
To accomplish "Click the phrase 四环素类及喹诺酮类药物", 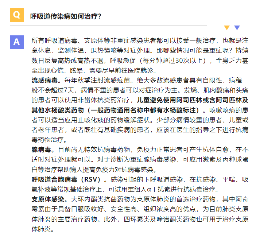I will (x=160, y=219).
